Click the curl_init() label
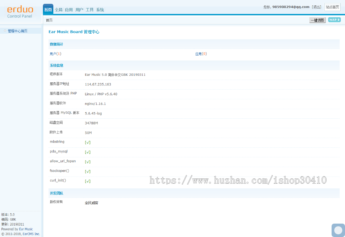 (58, 180)
